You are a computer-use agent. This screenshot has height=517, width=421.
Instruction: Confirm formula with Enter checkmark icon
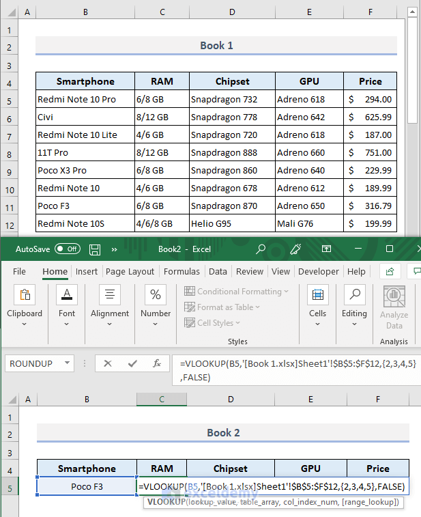coord(132,363)
